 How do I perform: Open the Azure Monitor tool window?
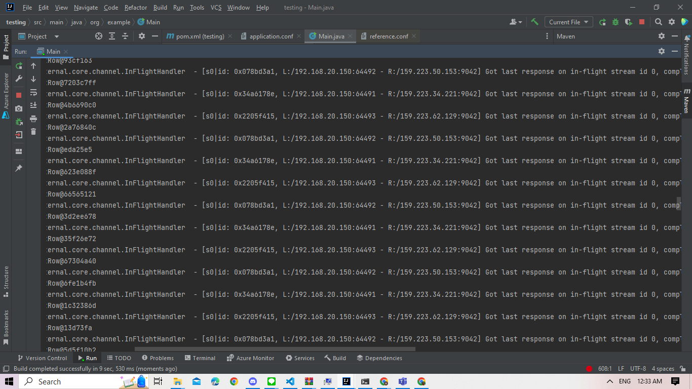pyautogui.click(x=250, y=358)
